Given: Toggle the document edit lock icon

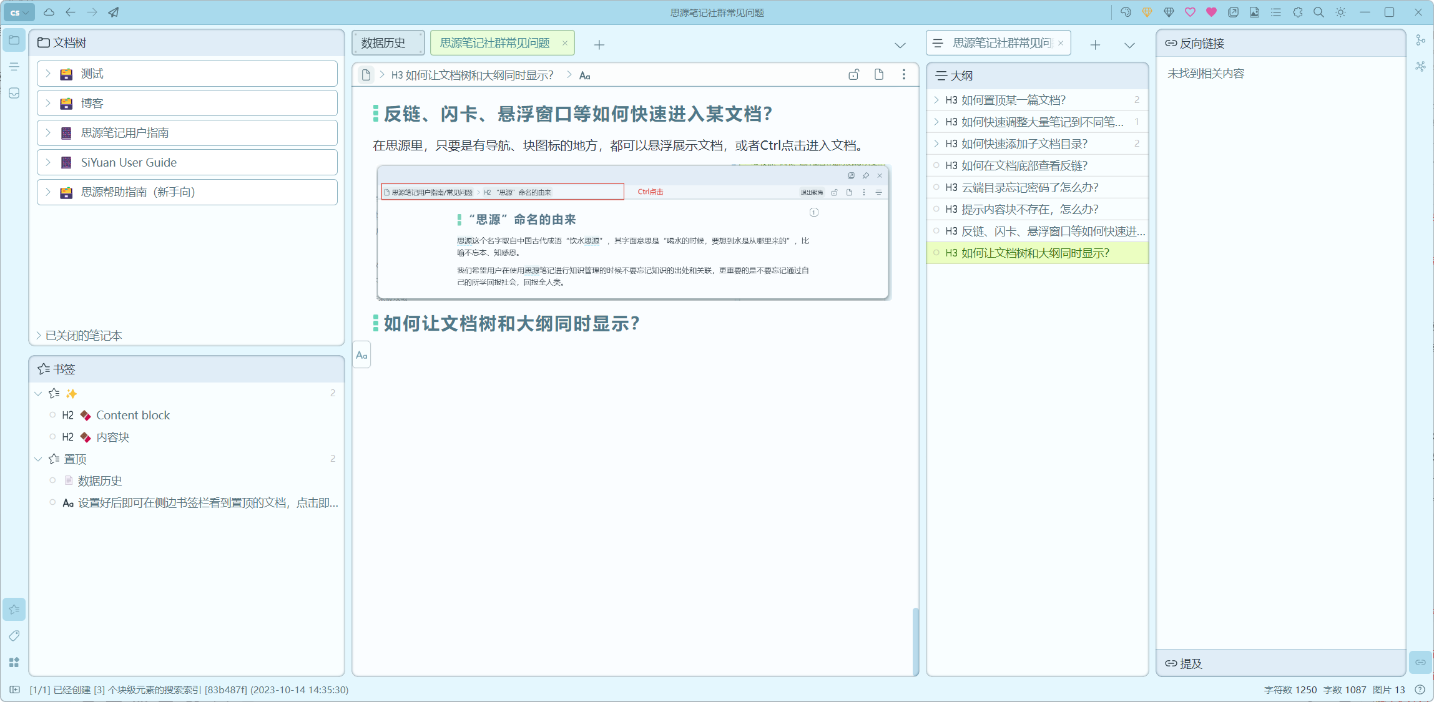Looking at the screenshot, I should coord(853,75).
